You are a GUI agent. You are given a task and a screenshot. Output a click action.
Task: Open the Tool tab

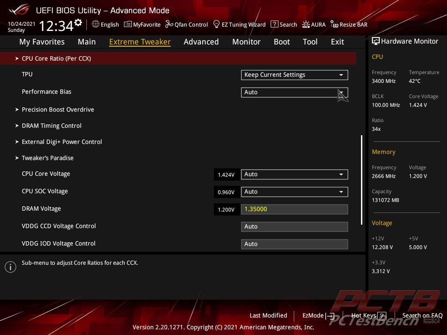coord(310,42)
